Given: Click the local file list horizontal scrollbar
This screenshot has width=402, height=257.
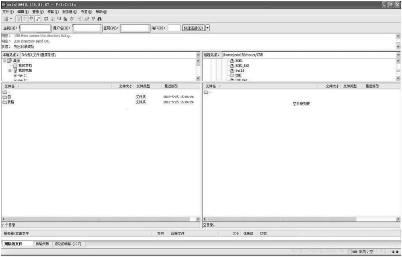Looking at the screenshot, I should pos(100,219).
